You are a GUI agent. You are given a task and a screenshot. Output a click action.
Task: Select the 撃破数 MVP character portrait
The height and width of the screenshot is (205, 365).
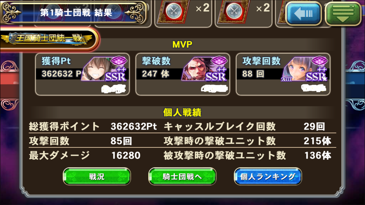click(204, 69)
